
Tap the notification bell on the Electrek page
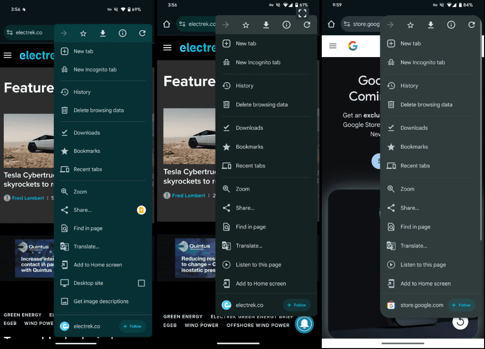[x=304, y=324]
